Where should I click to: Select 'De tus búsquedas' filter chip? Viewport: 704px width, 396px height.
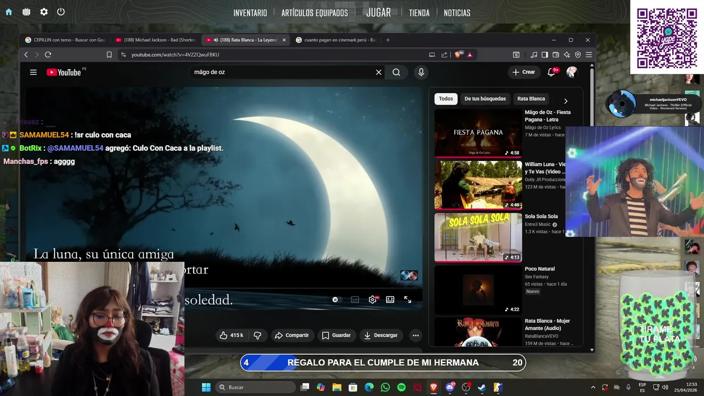click(485, 99)
